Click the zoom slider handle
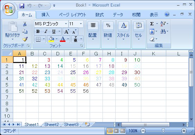This screenshot has height=135, width=195. 163,130
